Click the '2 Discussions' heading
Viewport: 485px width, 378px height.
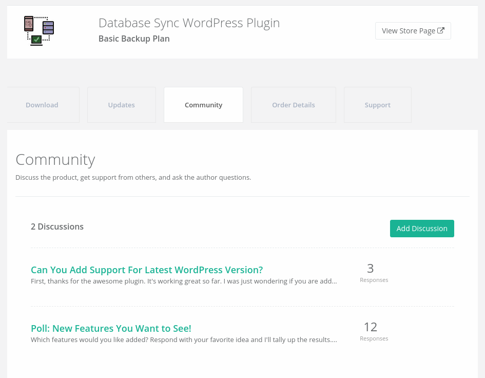tap(57, 226)
